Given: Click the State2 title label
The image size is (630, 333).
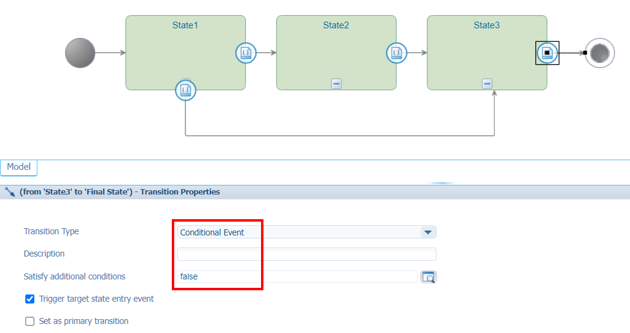Looking at the screenshot, I should click(x=336, y=25).
